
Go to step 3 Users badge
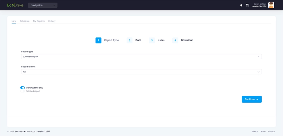point(152,40)
